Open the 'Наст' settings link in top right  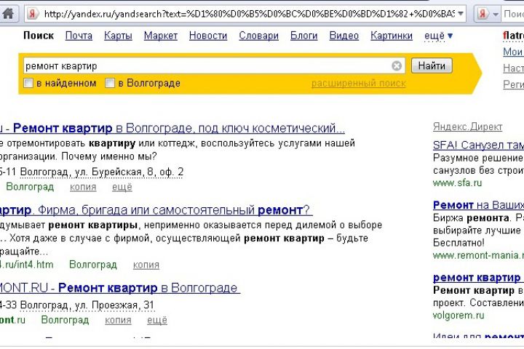pyautogui.click(x=513, y=68)
